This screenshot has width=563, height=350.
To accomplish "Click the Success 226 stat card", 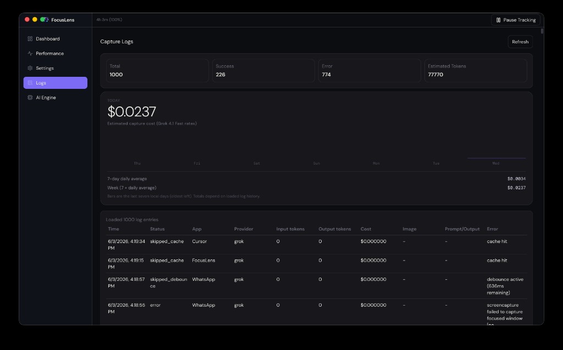I will (x=263, y=71).
